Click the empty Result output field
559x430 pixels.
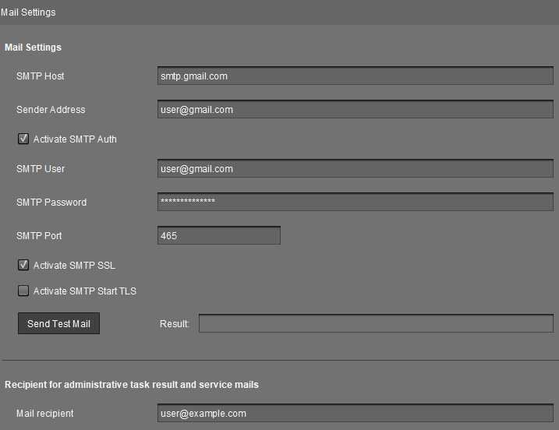pyautogui.click(x=375, y=324)
